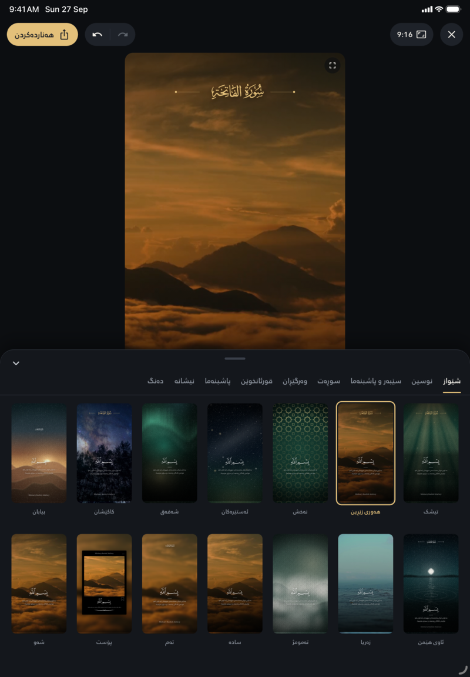This screenshot has width=470, height=677.
Task: Pick the نەخش pattern style thumbnail
Action: [300, 453]
